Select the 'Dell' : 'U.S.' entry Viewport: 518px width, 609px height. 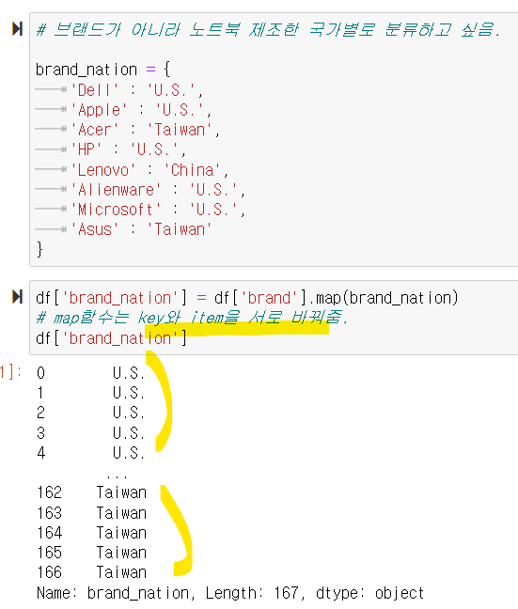tap(137, 90)
